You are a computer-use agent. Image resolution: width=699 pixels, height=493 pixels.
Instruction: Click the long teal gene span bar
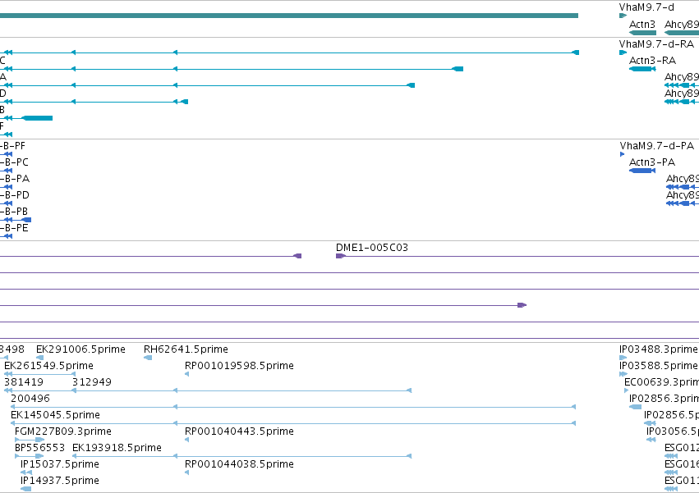[x=289, y=16]
